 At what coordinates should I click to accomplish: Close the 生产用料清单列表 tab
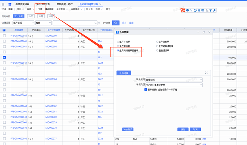click(x=101, y=4)
